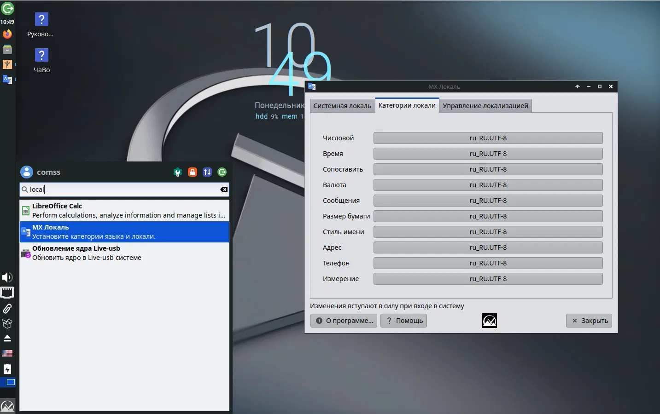This screenshot has width=660, height=414.
Task: Click the Помощь help button
Action: (x=404, y=321)
